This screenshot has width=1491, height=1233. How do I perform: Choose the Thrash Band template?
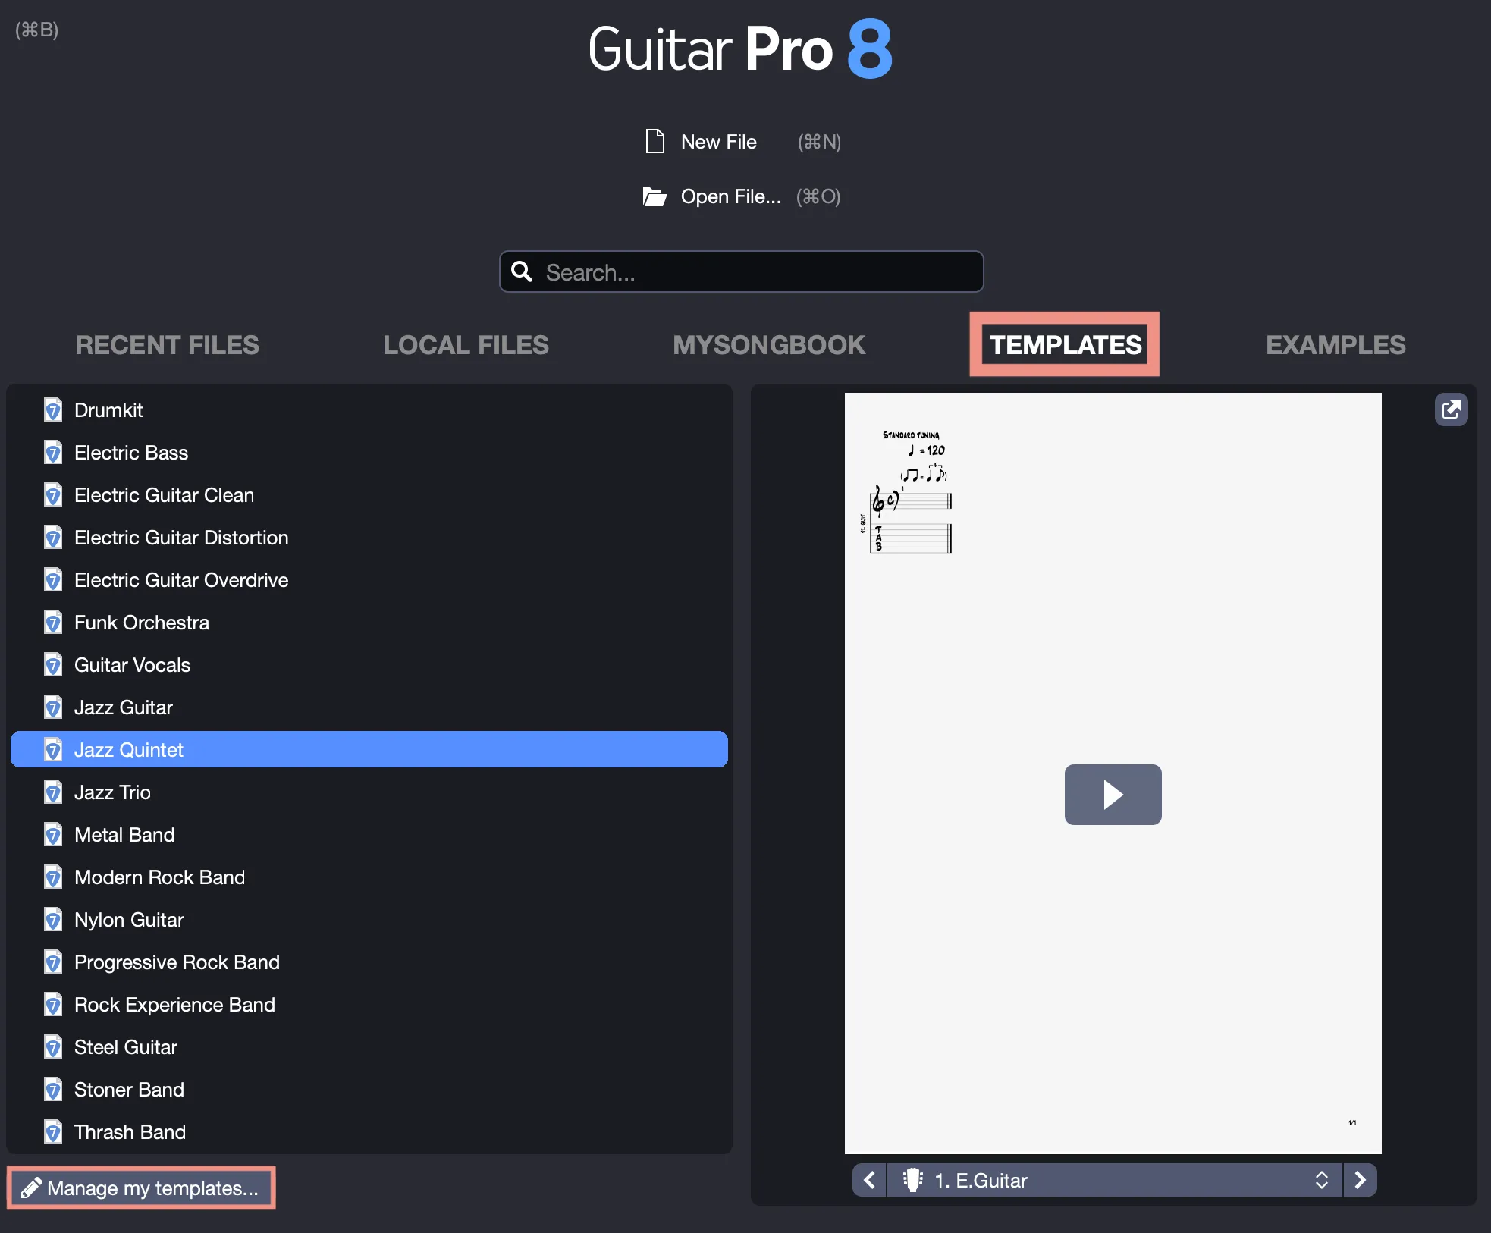pyautogui.click(x=369, y=1132)
